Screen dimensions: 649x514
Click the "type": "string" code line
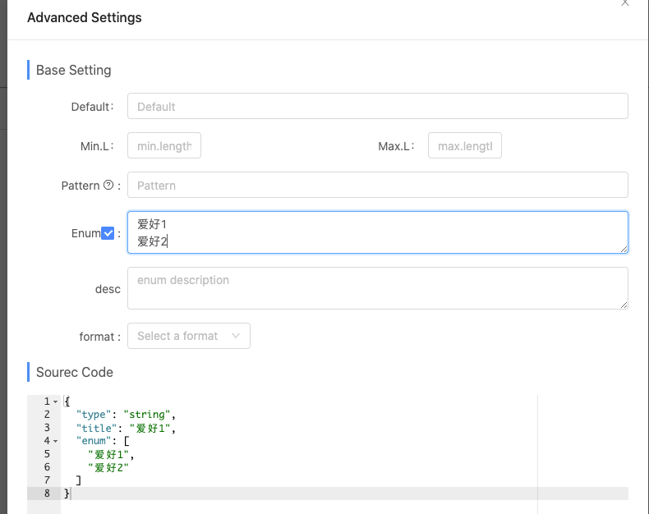[x=125, y=415]
